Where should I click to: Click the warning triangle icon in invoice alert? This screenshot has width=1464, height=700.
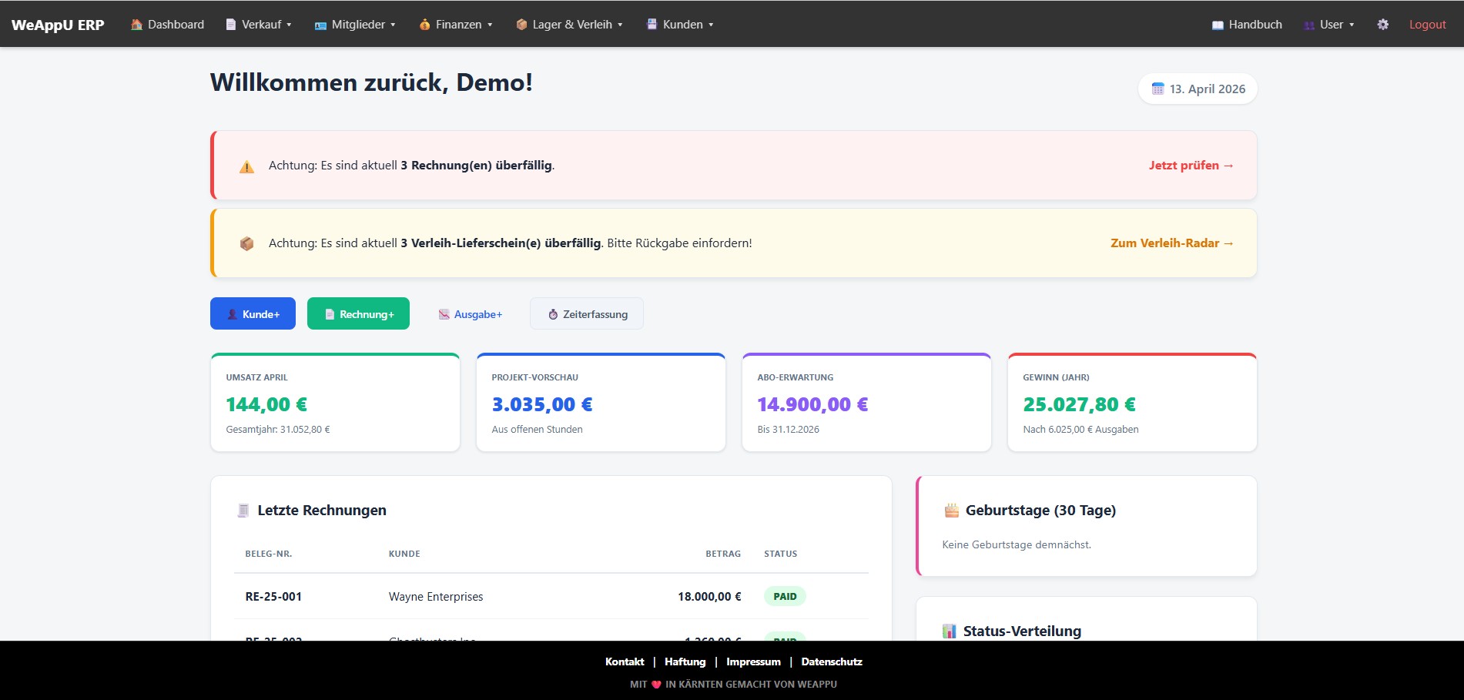(x=246, y=166)
